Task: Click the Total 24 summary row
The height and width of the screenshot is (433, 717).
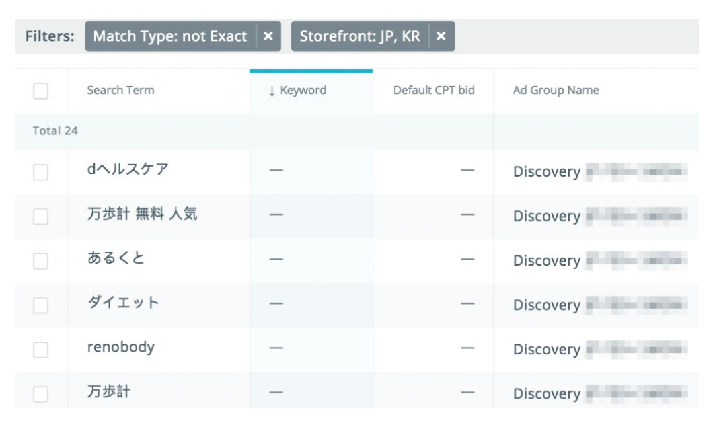Action: click(55, 131)
